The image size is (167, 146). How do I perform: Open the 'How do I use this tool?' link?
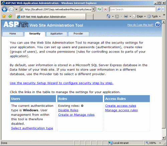140,25
